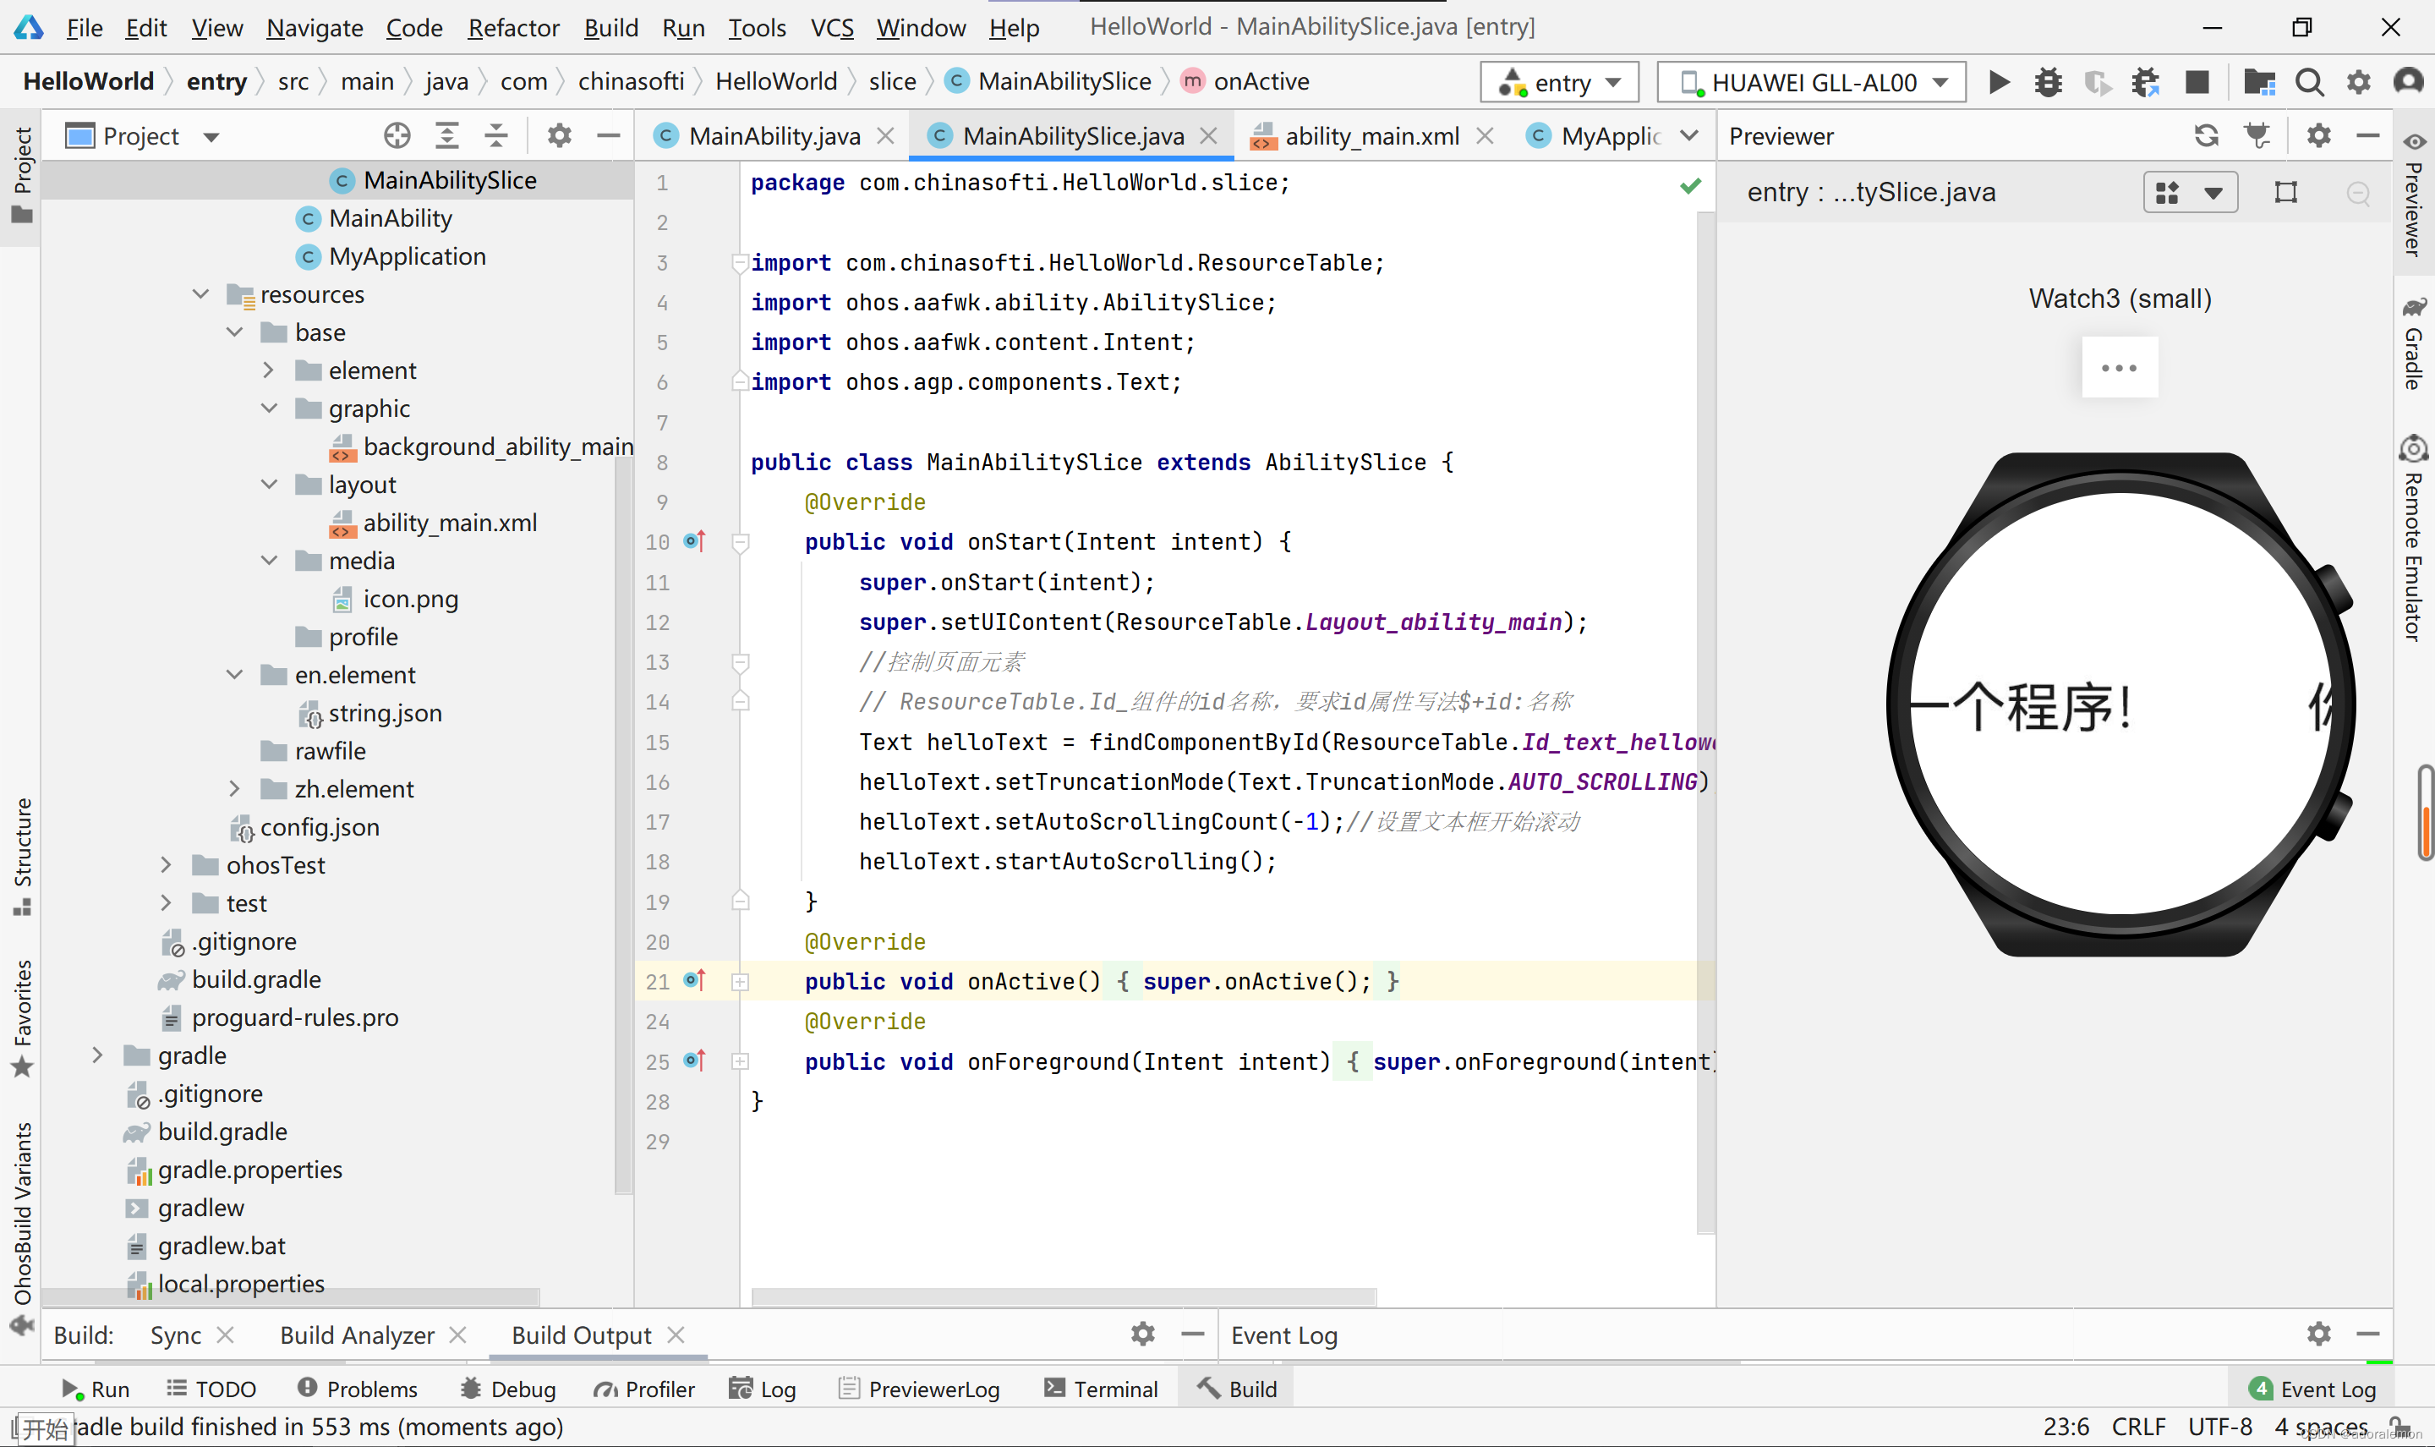Click the Previewer frame rotate icon
This screenshot has width=2435, height=1447.
click(2285, 192)
